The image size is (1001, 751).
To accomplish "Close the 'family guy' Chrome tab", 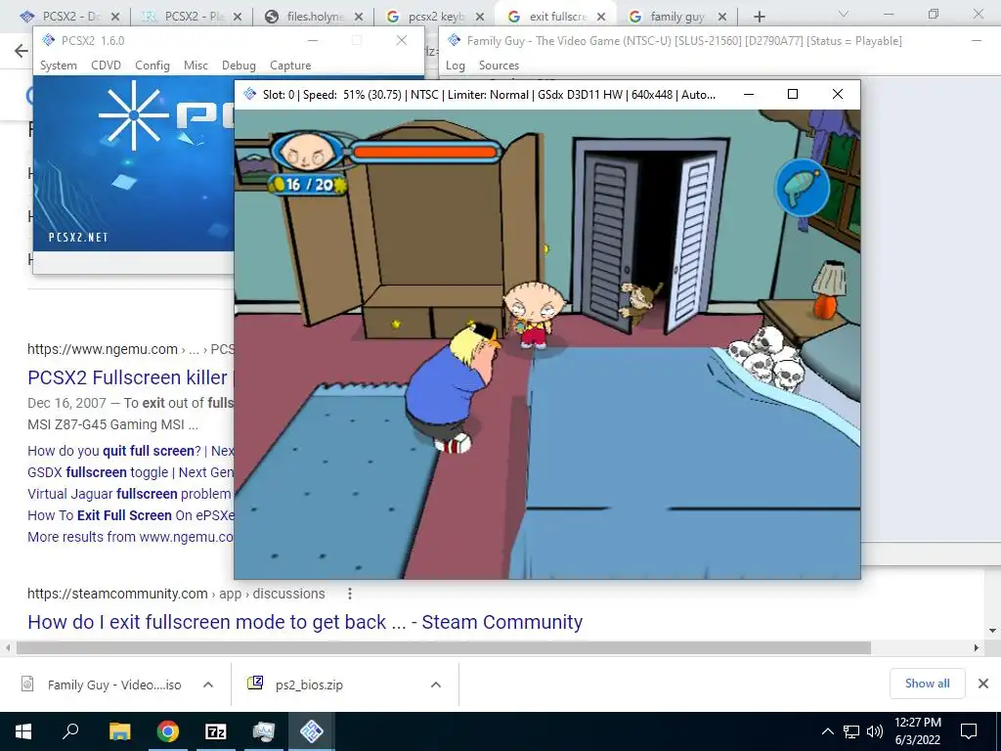I will (722, 17).
